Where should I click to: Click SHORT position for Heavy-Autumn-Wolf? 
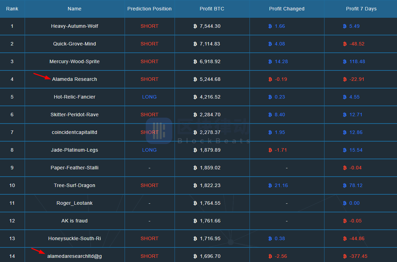click(x=149, y=26)
